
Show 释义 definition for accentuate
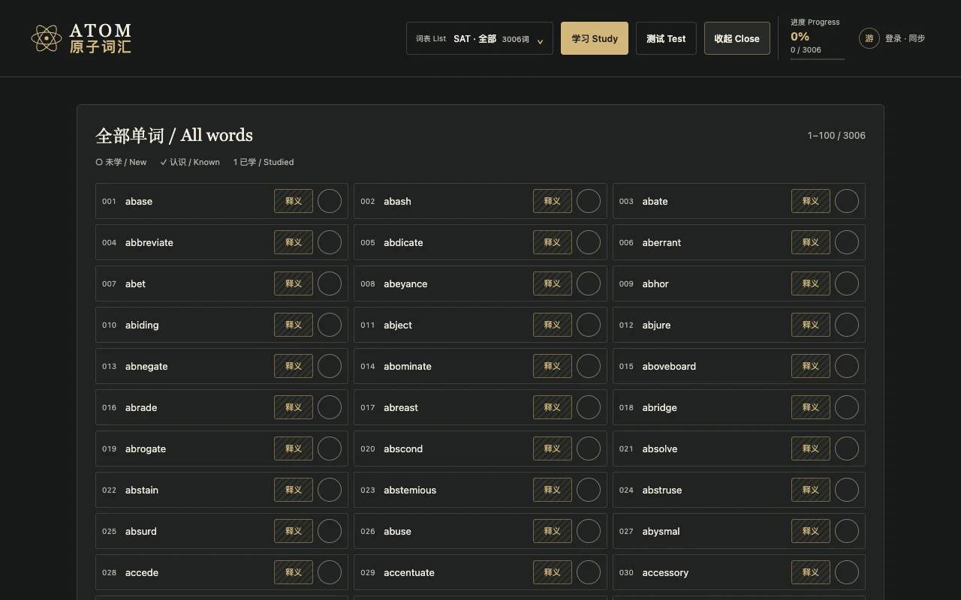pyautogui.click(x=553, y=572)
